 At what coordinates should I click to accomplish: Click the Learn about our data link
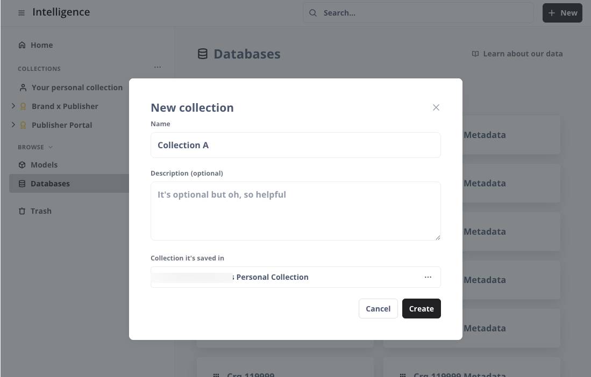[x=517, y=54]
